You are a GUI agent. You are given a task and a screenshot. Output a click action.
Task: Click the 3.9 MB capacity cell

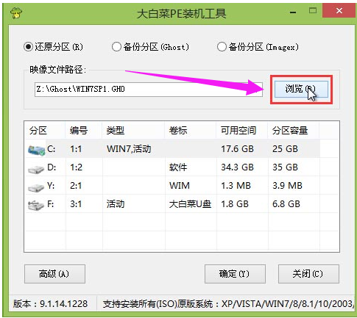point(287,186)
